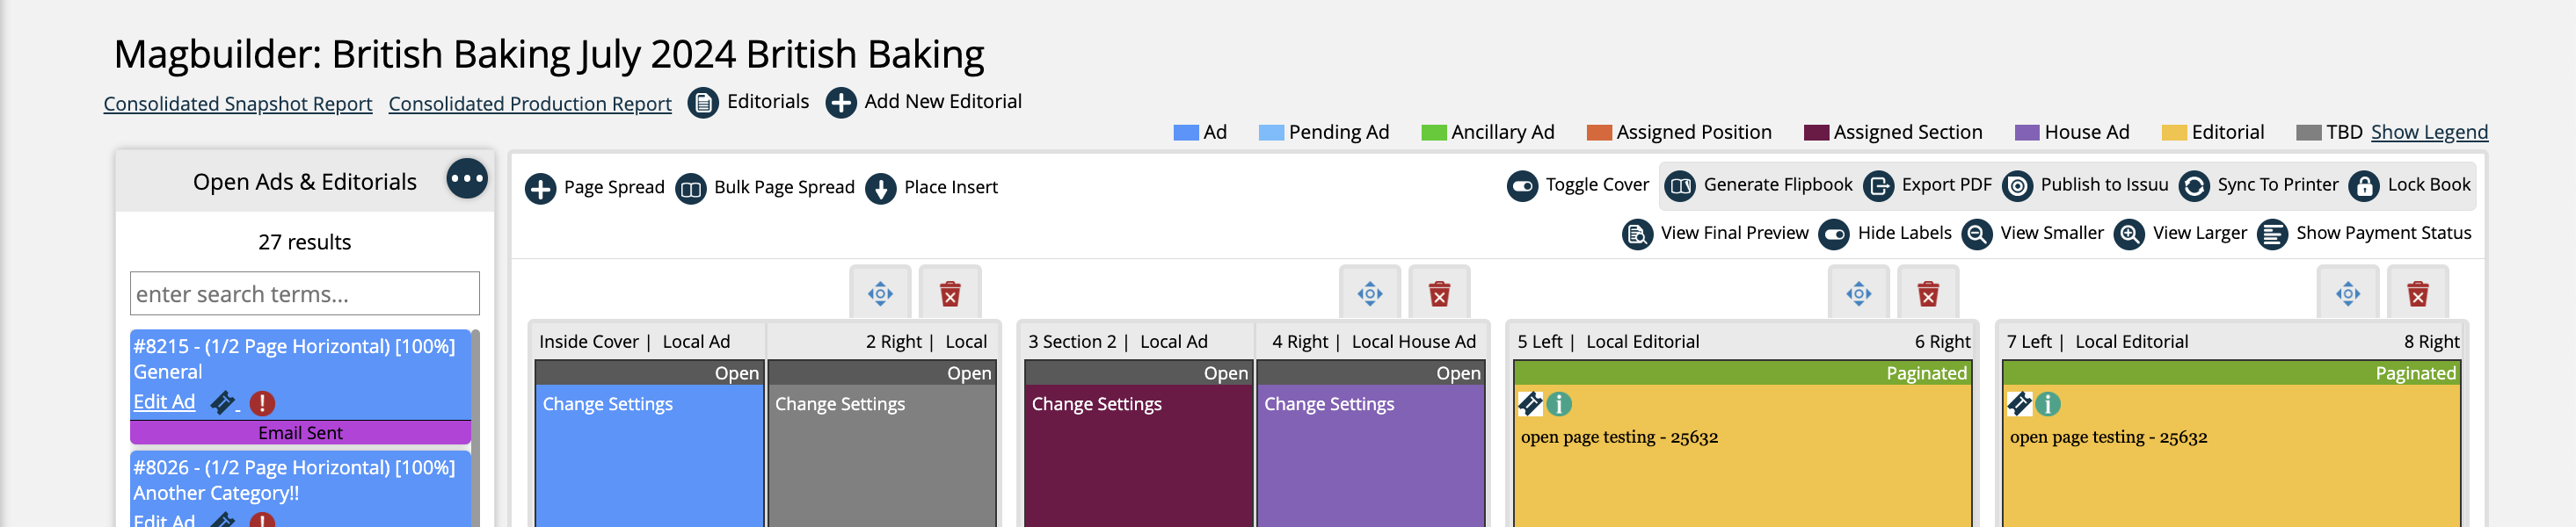The image size is (2576, 527).
Task: Click the move icon above Inside Cover spread
Action: 880,293
